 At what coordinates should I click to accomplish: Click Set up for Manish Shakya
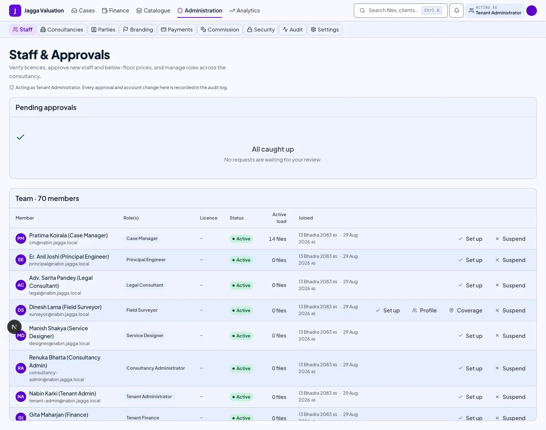click(470, 336)
